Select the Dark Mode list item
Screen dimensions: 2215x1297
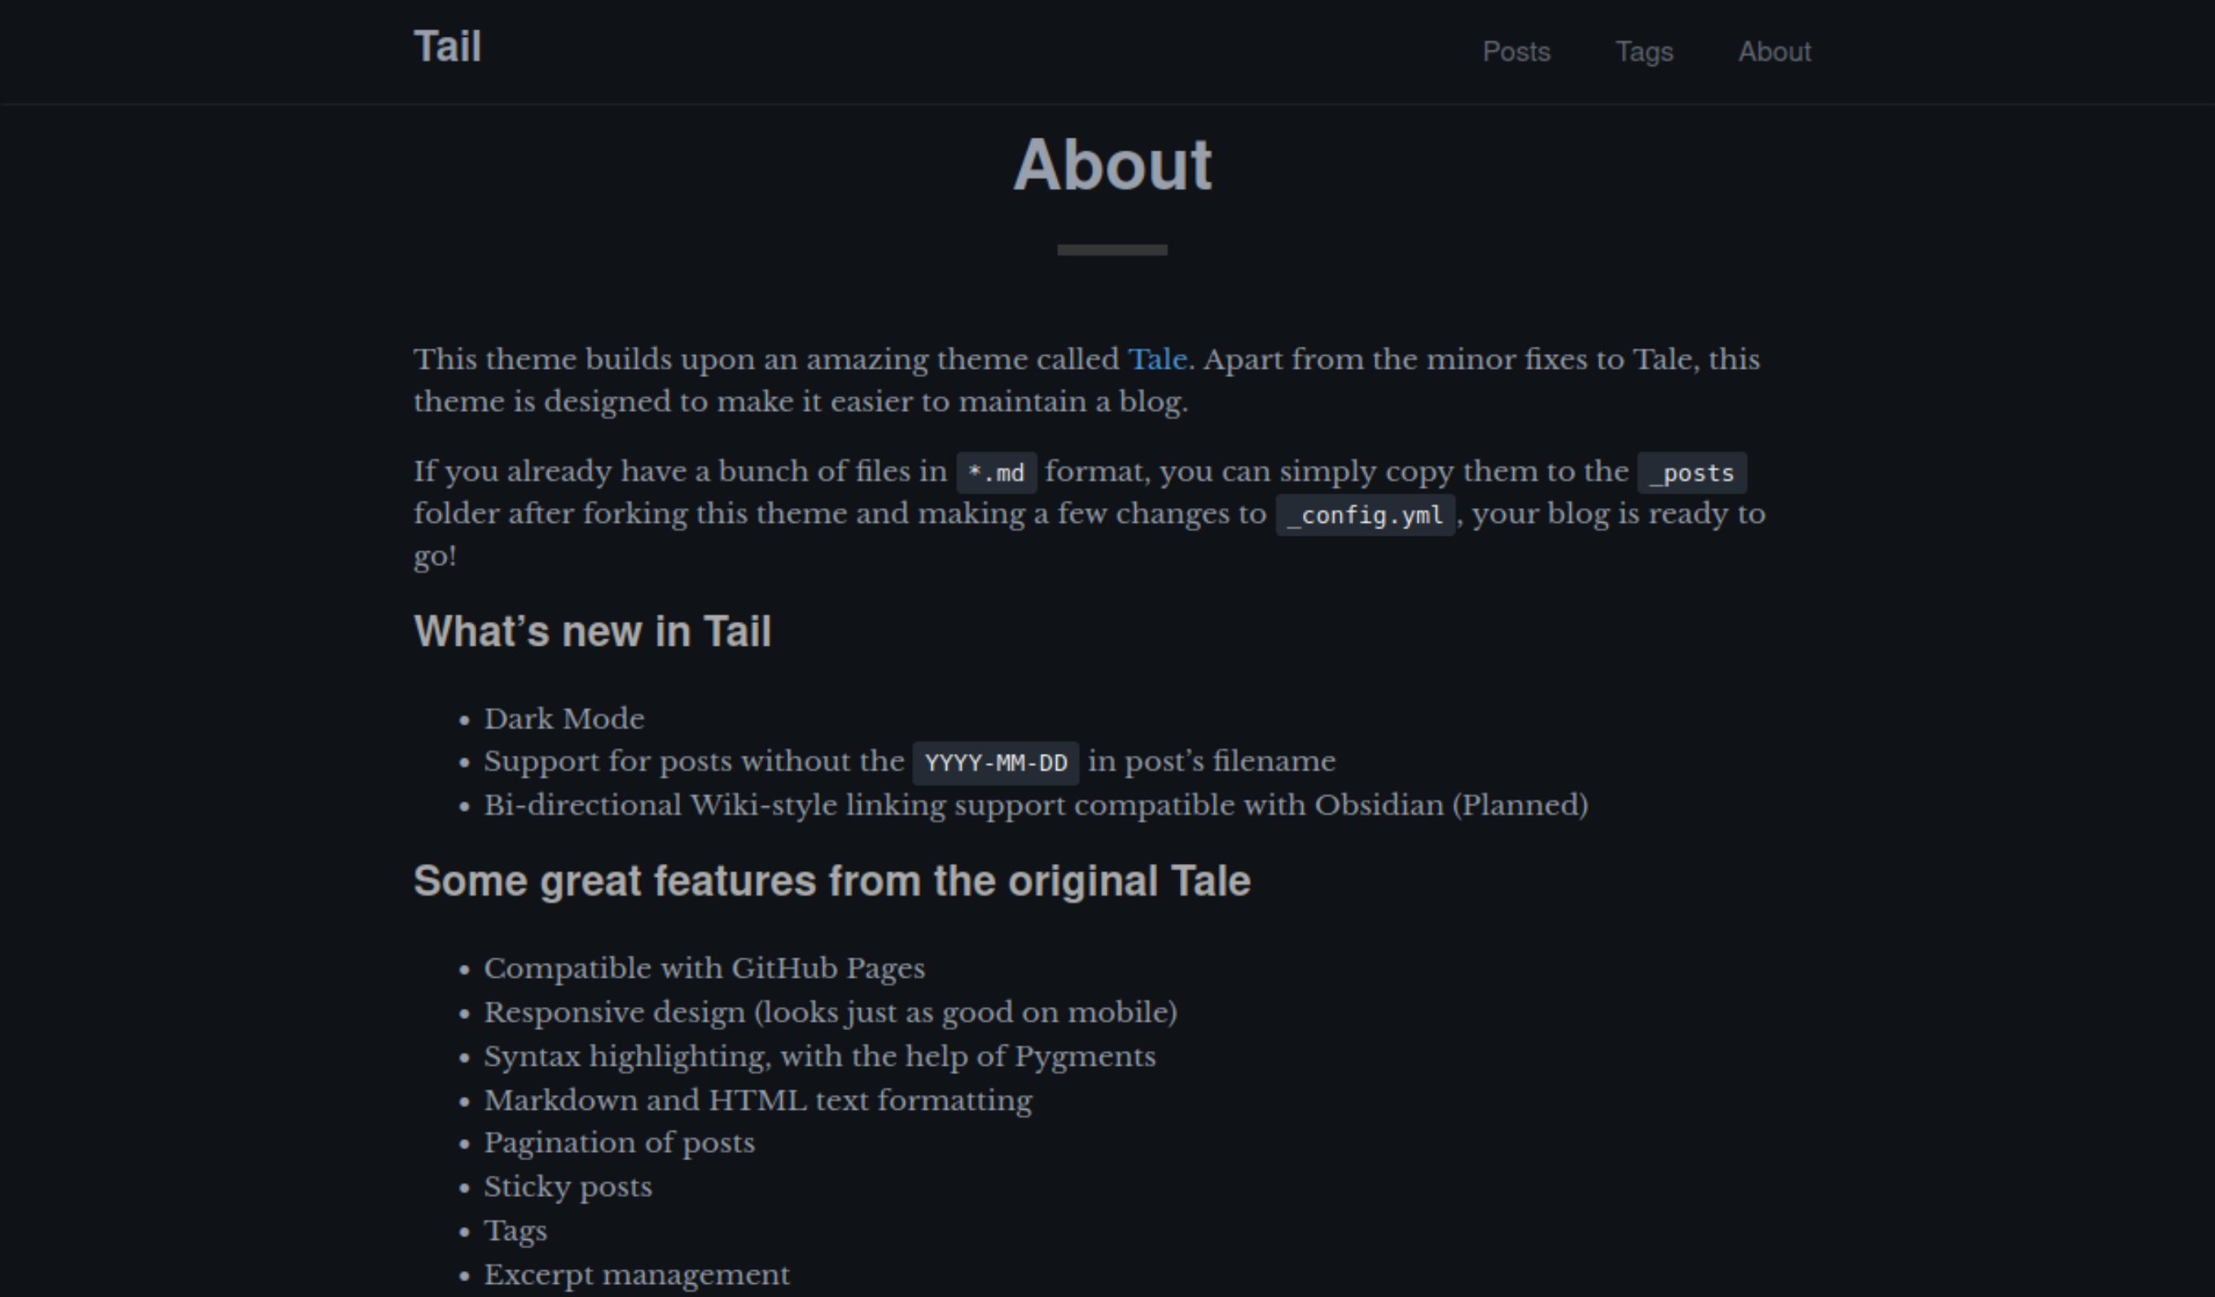(564, 719)
